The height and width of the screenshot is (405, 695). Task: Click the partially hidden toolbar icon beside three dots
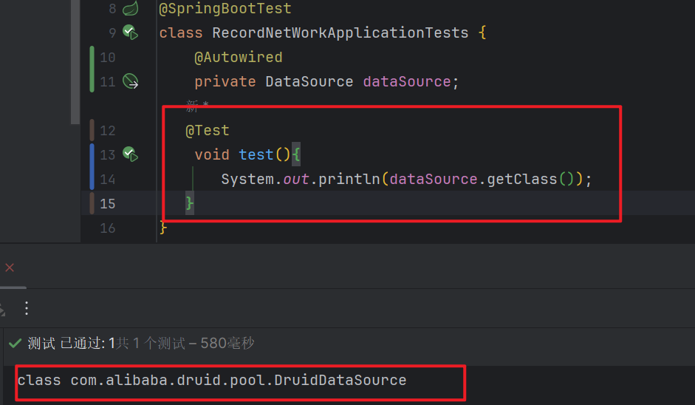3,308
